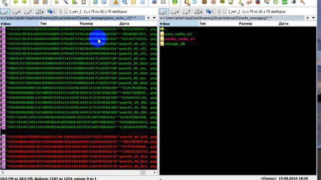Go back with the green left arrow
Viewport: 321px width, 180px height.
point(16,2)
